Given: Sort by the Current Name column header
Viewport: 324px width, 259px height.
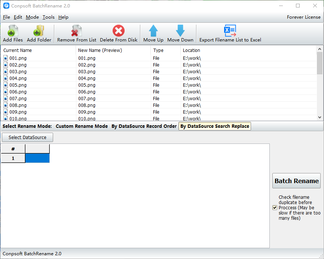Looking at the screenshot, I should [x=39, y=50].
